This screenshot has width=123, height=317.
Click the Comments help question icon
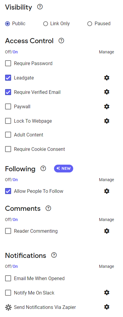(48, 208)
